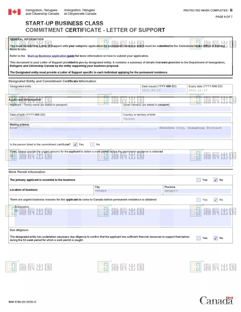The image size is (241, 312).
Task: Click the 'COMMITMENT CERTIFICATE - LETTER OF SUPPORT' heading
Action: tap(95, 30)
